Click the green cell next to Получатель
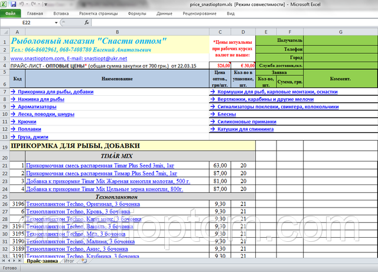The image size is (378, 272). (340, 41)
